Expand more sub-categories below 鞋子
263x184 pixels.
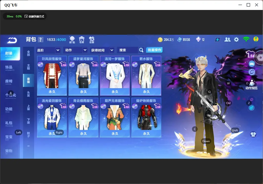28,146
